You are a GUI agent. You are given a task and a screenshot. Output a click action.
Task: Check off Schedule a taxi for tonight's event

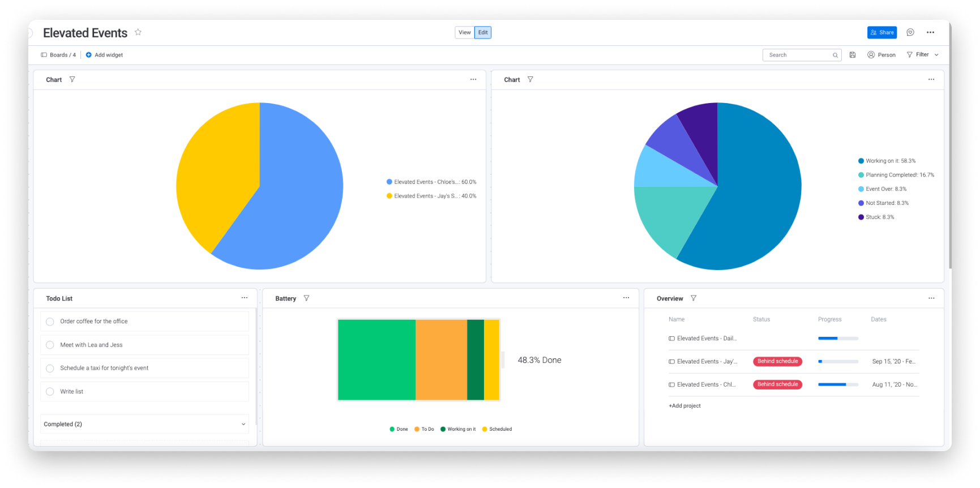(x=50, y=368)
